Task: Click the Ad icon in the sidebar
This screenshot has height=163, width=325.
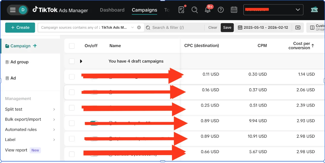Action: (7, 78)
